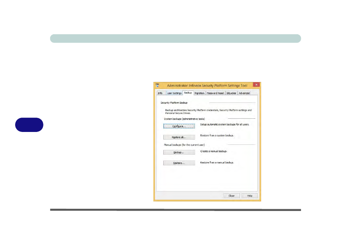Click 'Manual backups (for the current user)' label
The height and width of the screenshot is (247, 351).
point(184,145)
